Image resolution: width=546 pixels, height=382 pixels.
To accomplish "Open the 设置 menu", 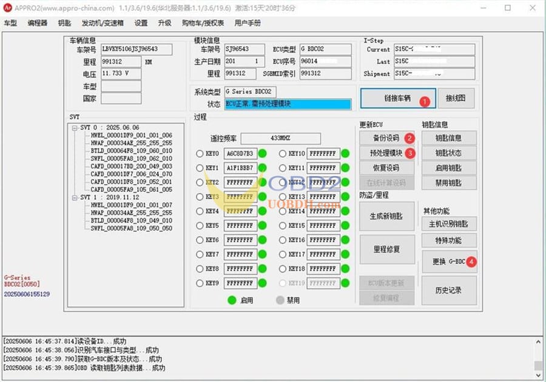I will pos(141,23).
